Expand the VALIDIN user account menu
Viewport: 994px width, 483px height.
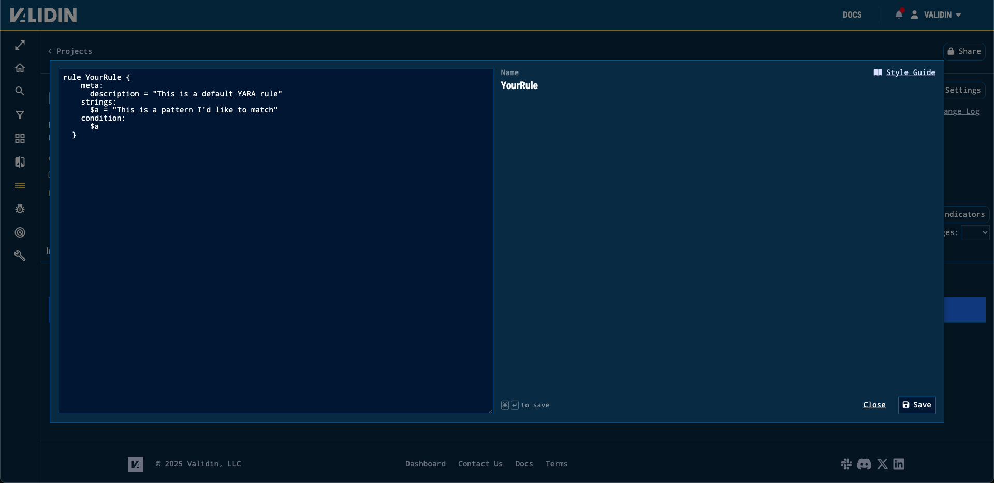pyautogui.click(x=937, y=15)
